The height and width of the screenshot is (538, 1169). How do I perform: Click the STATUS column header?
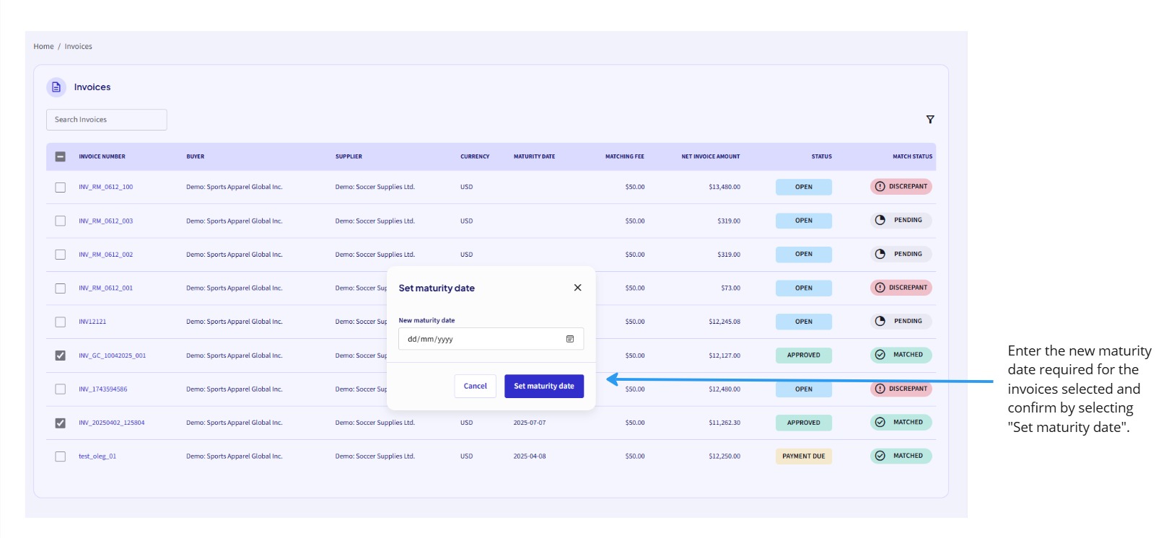click(x=822, y=156)
